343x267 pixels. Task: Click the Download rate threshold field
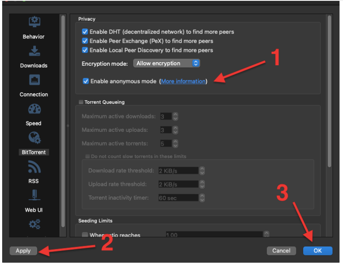point(179,171)
